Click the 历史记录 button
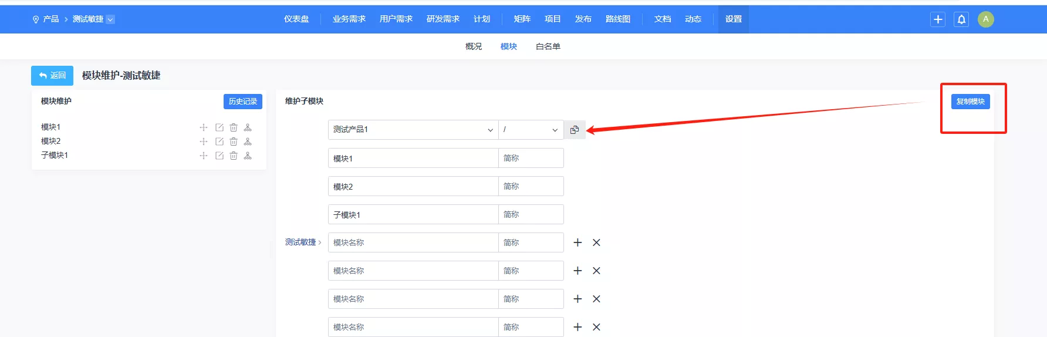Viewport: 1047px width, 337px height. pyautogui.click(x=242, y=102)
